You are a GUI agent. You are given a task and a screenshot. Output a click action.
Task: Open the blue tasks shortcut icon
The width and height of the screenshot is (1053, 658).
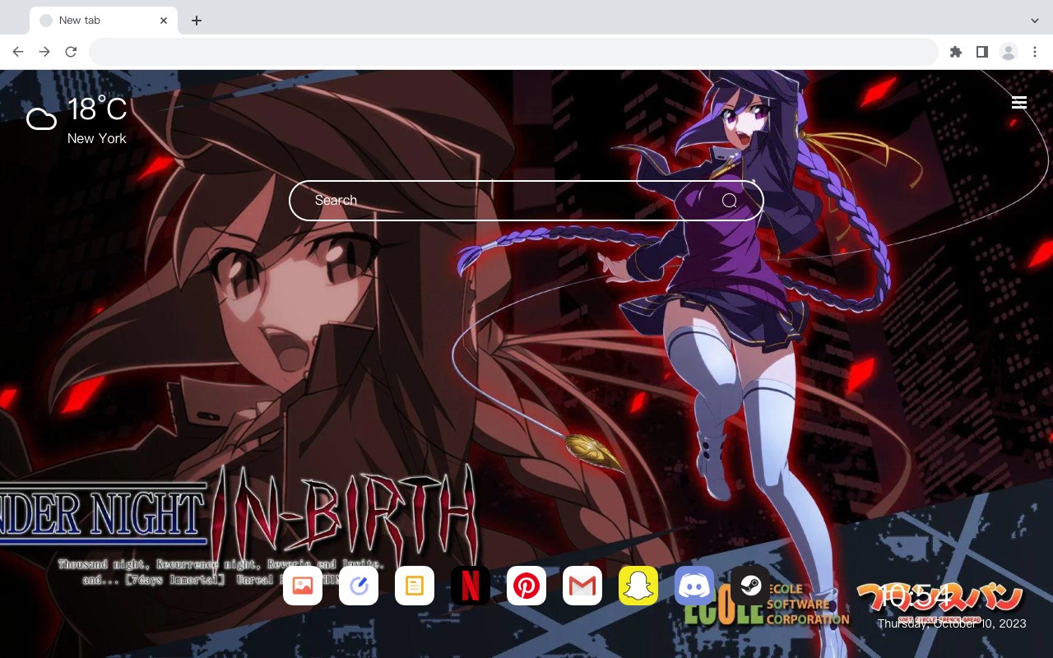click(359, 586)
